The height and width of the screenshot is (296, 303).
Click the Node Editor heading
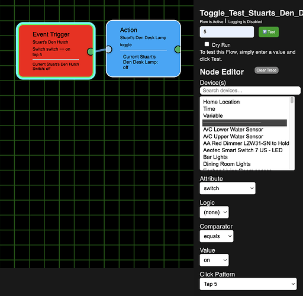coord(222,72)
